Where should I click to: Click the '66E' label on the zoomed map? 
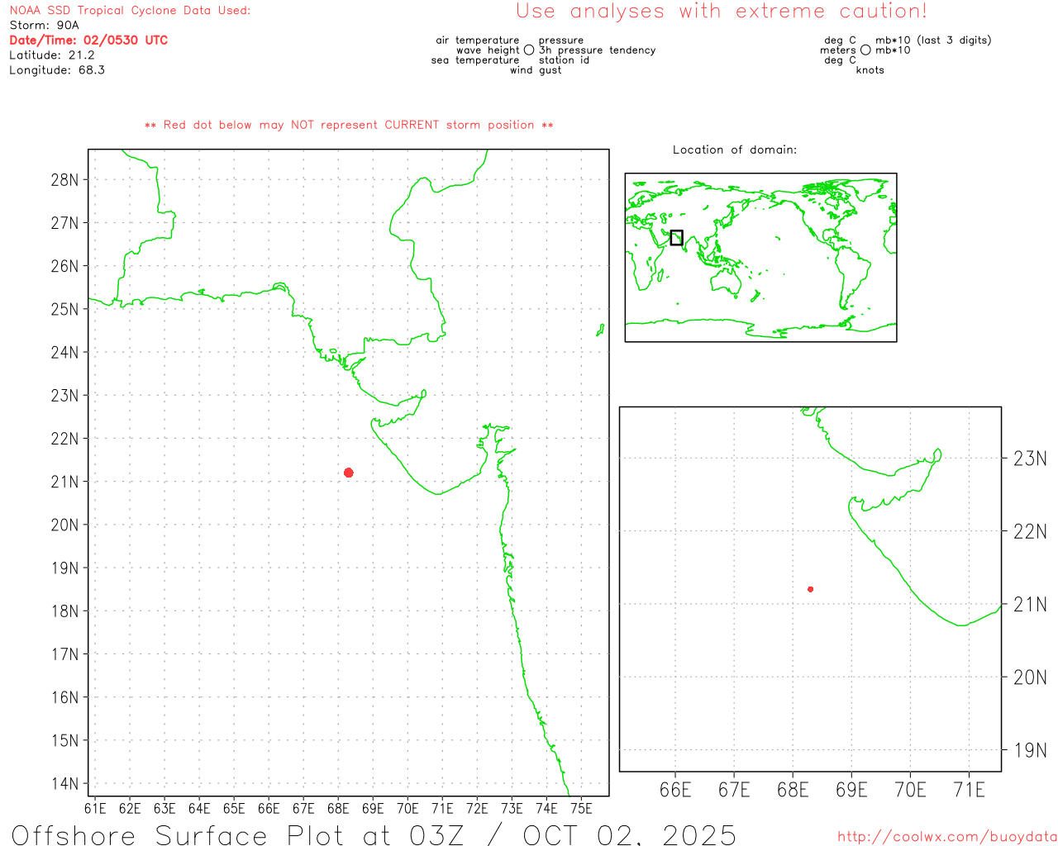(x=675, y=791)
